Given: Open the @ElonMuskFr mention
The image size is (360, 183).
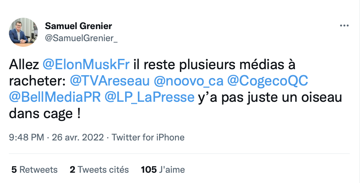Looking at the screenshot, I should click(x=86, y=65).
